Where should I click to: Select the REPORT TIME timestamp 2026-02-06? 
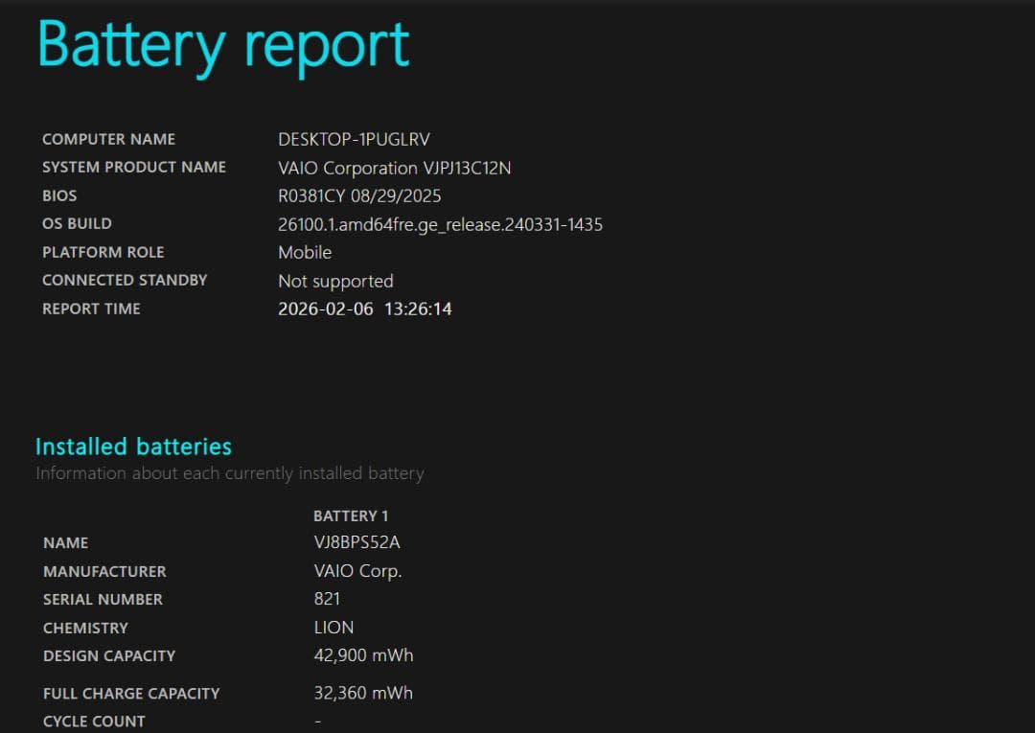364,309
